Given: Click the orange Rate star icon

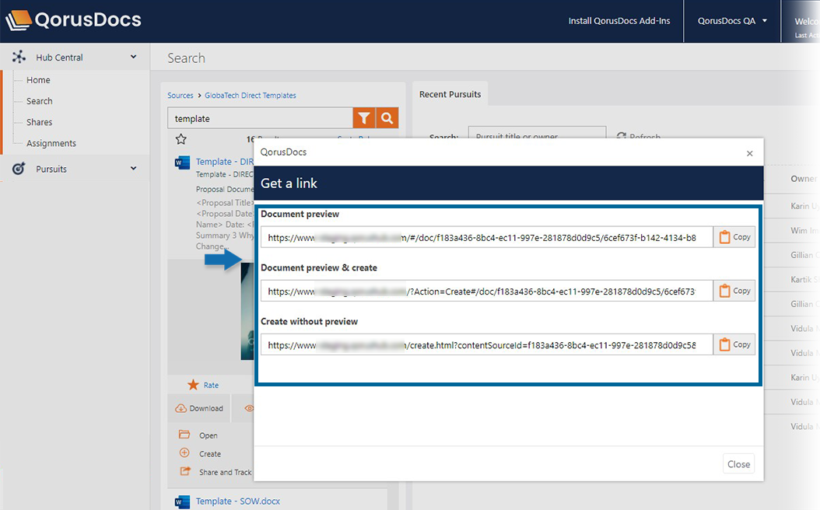Looking at the screenshot, I should point(193,385).
